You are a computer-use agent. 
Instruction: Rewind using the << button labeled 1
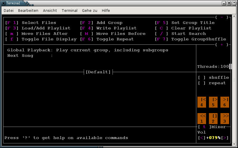201,119
